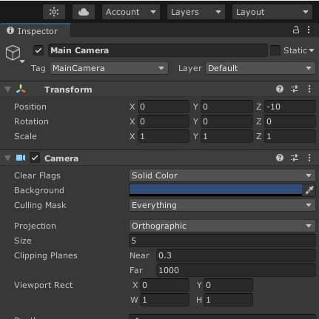
Task: Click the Rotation Y field
Action: click(226, 121)
